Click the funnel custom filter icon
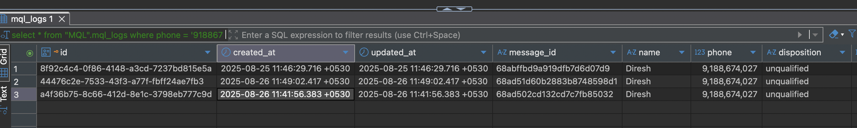The image size is (857, 128). click(x=852, y=34)
